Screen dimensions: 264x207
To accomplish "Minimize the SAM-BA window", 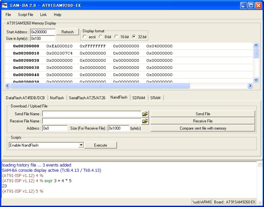I will click(x=243, y=5).
